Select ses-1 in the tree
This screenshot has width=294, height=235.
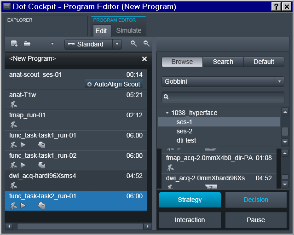click(219, 122)
